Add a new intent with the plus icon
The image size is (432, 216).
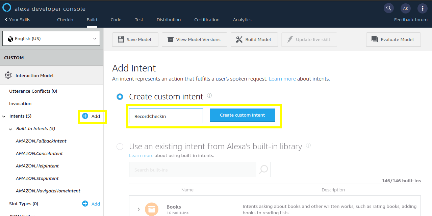84,116
